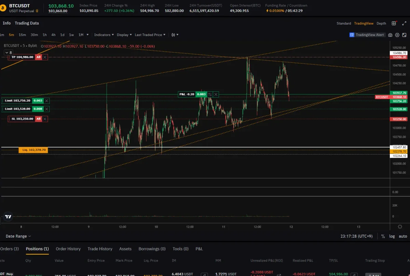This screenshot has width=410, height=276.
Task: Open the Date Range dropdown
Action: click(18, 236)
